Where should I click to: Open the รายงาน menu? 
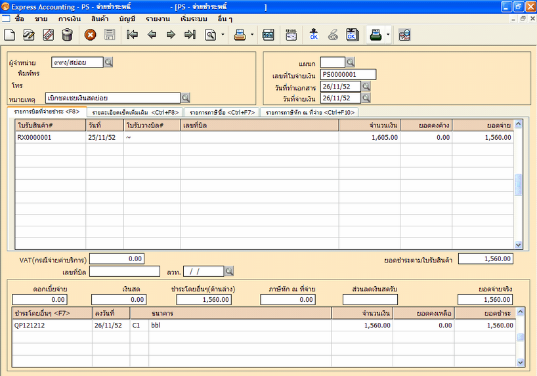point(158,18)
